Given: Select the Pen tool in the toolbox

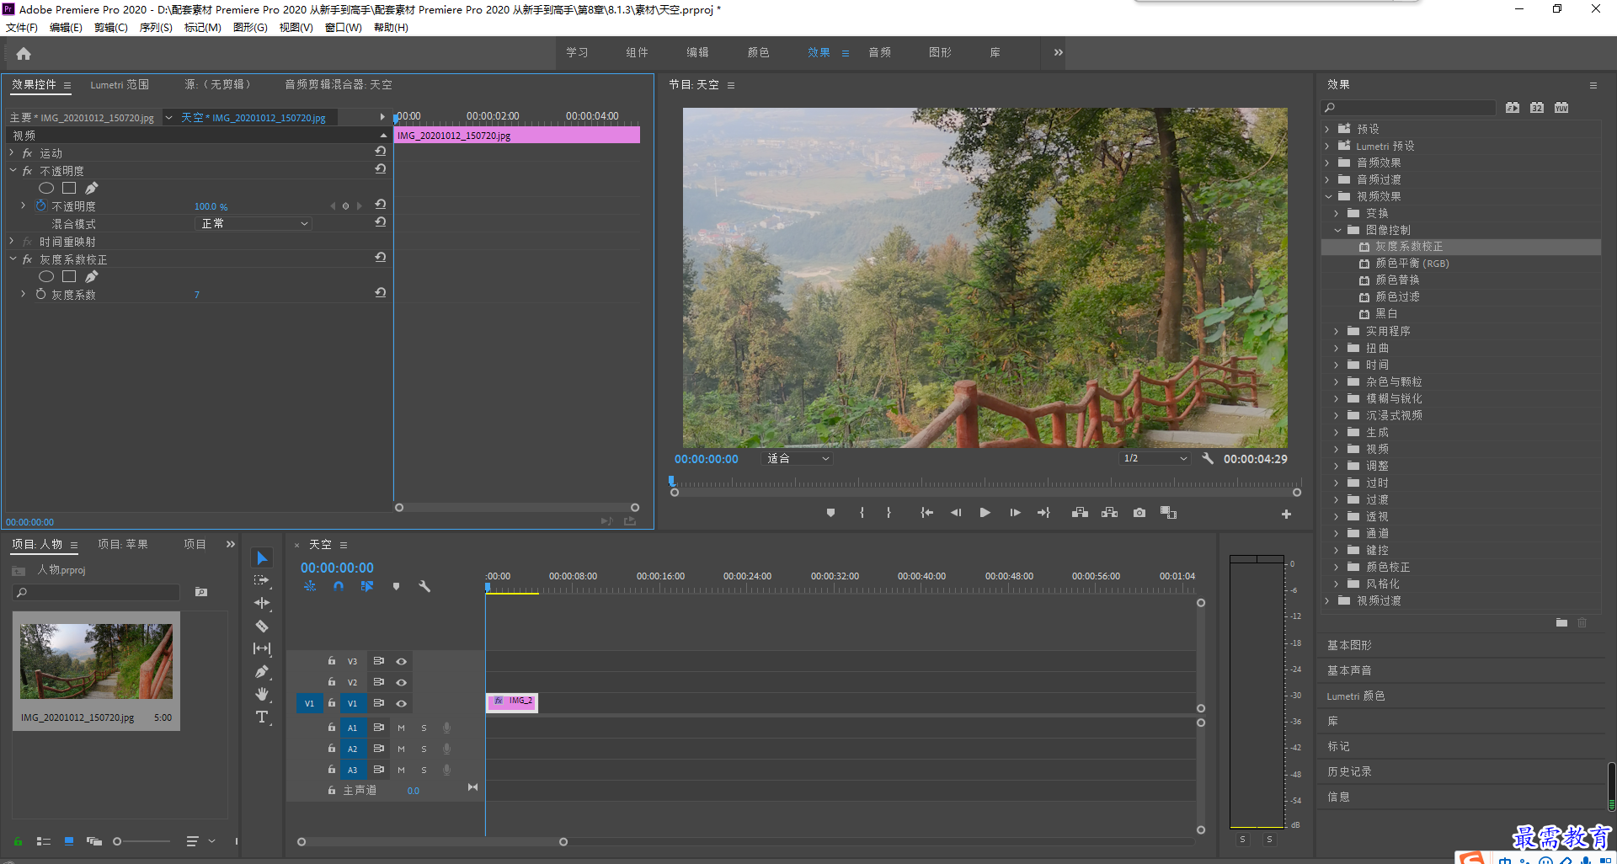Looking at the screenshot, I should (262, 671).
